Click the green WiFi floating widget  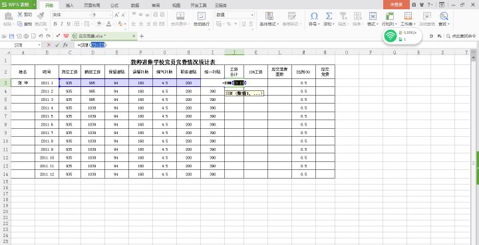tap(402, 37)
